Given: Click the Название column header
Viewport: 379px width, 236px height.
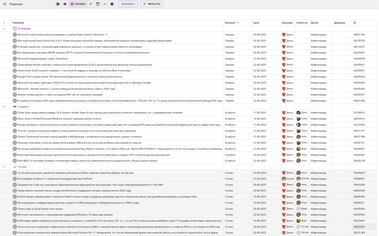Looking at the screenshot, I should click(x=18, y=23).
